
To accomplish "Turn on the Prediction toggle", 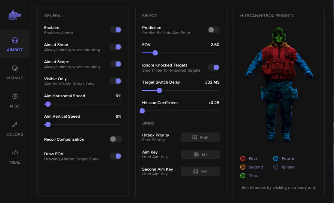I will (214, 30).
